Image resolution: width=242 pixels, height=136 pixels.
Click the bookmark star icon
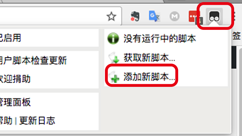pos(111,16)
